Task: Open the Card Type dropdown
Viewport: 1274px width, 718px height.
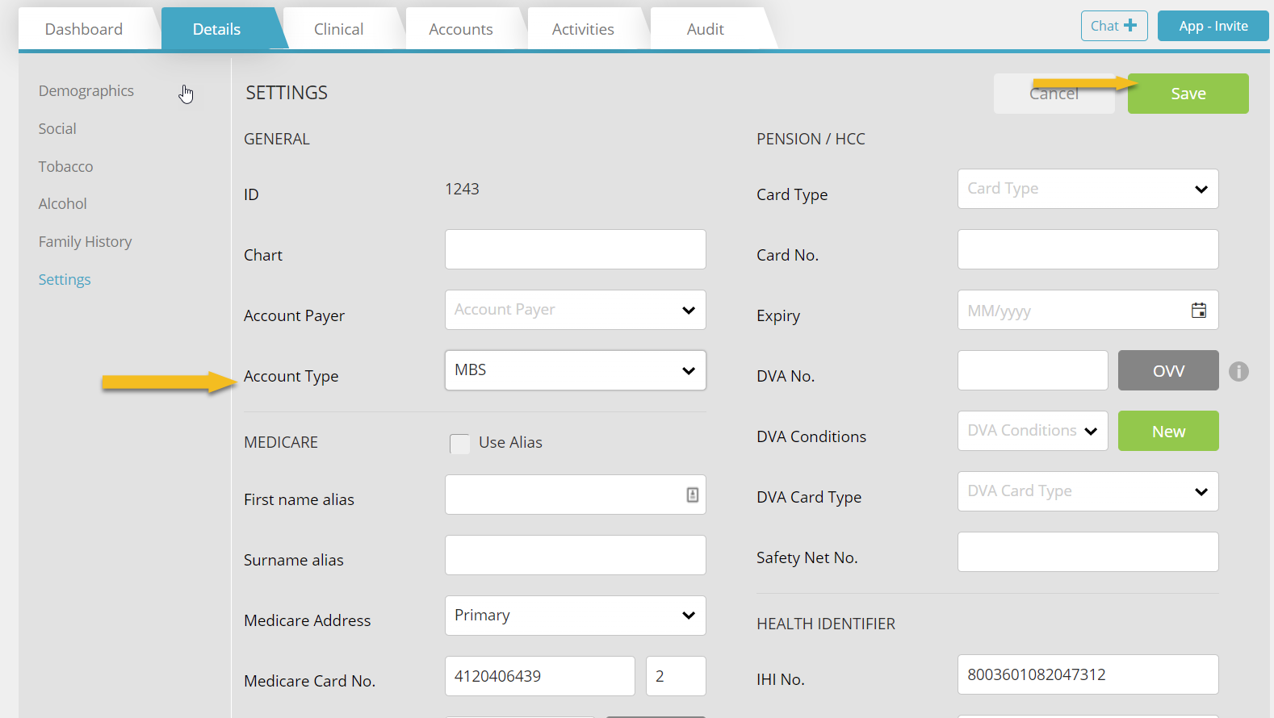Action: pyautogui.click(x=1088, y=189)
